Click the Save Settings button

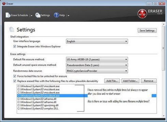coord(147,30)
